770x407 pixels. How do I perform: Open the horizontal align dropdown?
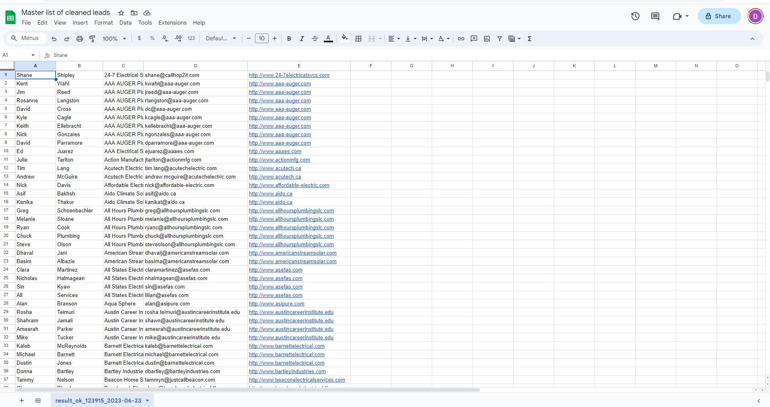pyautogui.click(x=394, y=39)
